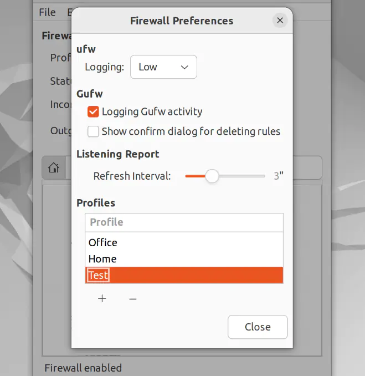Image resolution: width=365 pixels, height=376 pixels.
Task: Click the Firewall enabled status bar text
Action: coord(83,368)
